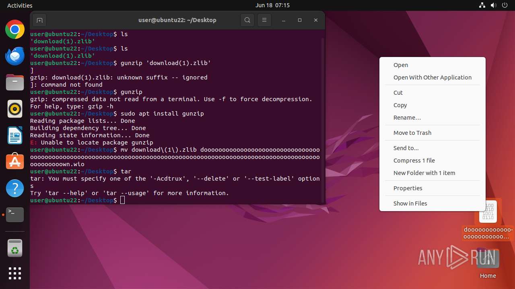Viewport: 515px width, 289px height.
Task: Show Applications grid button
Action: (15, 273)
